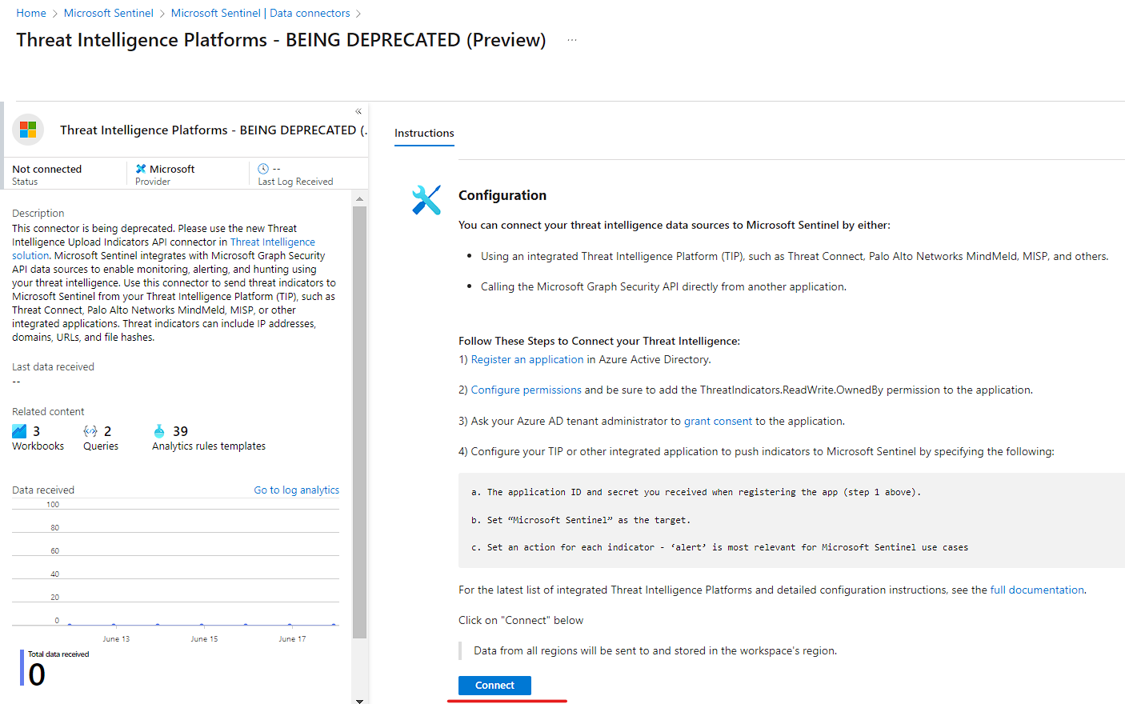Click the grant consent link
1125x704 pixels.
718,421
